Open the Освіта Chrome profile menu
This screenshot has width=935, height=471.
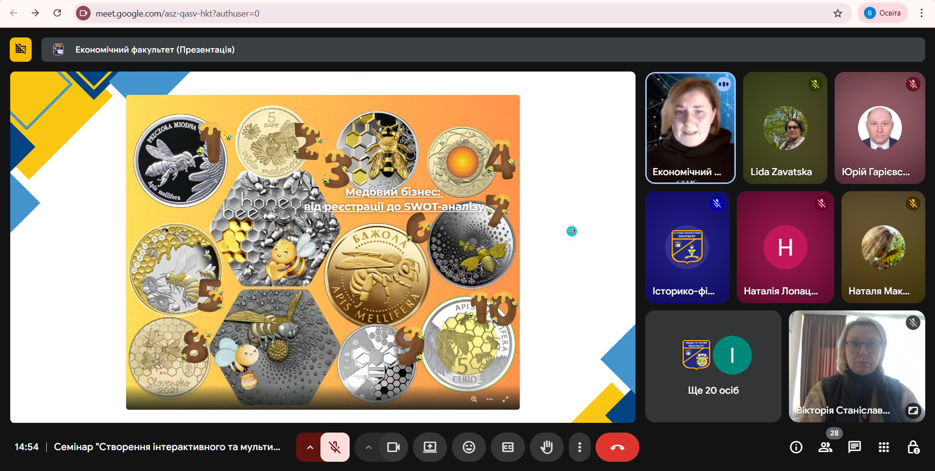pyautogui.click(x=882, y=13)
